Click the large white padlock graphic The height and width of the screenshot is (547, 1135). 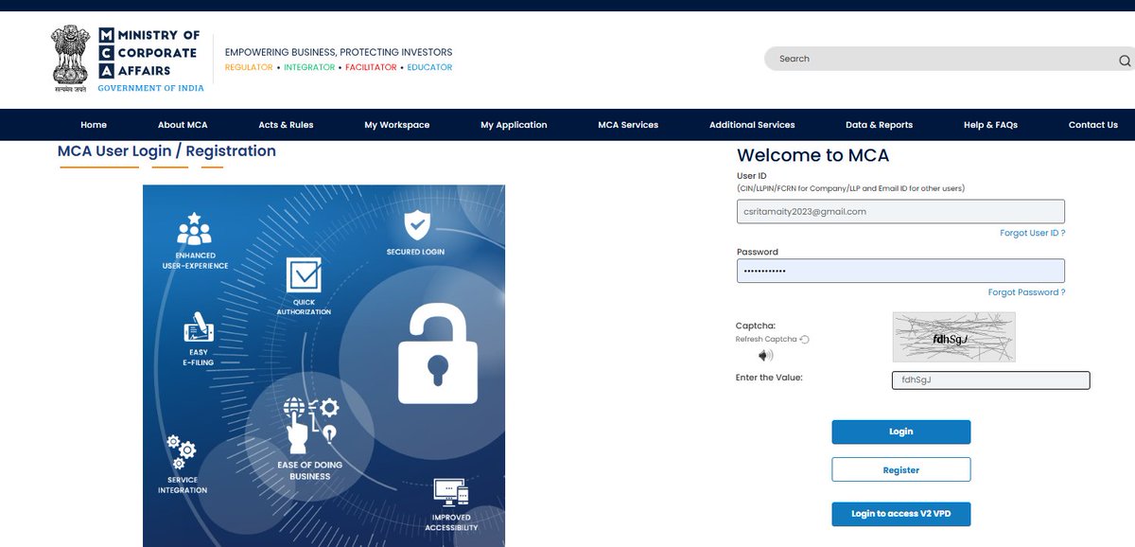(437, 354)
